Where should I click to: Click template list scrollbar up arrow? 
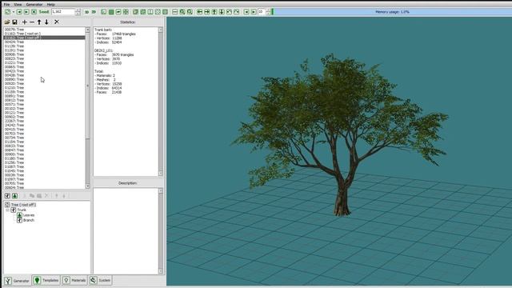tap(87, 30)
